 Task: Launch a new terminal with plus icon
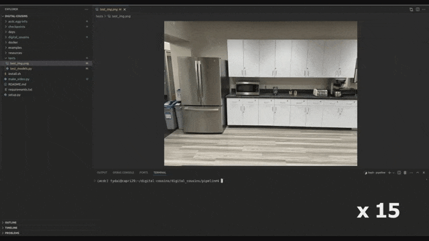[x=389, y=173]
